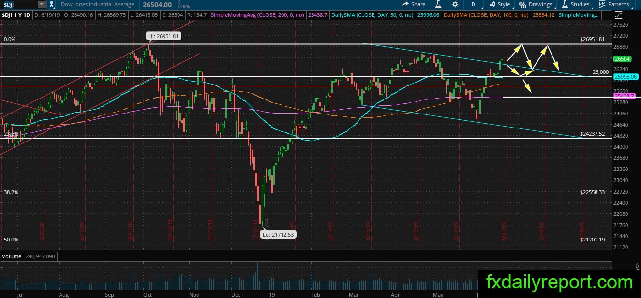Click the $22558.33 Fibonacci level label

click(x=592, y=192)
